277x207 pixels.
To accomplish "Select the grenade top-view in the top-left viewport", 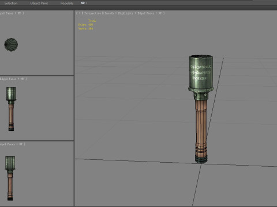I will point(11,45).
